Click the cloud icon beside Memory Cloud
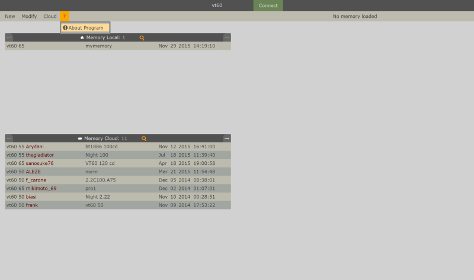This screenshot has width=474, height=280. click(80, 139)
